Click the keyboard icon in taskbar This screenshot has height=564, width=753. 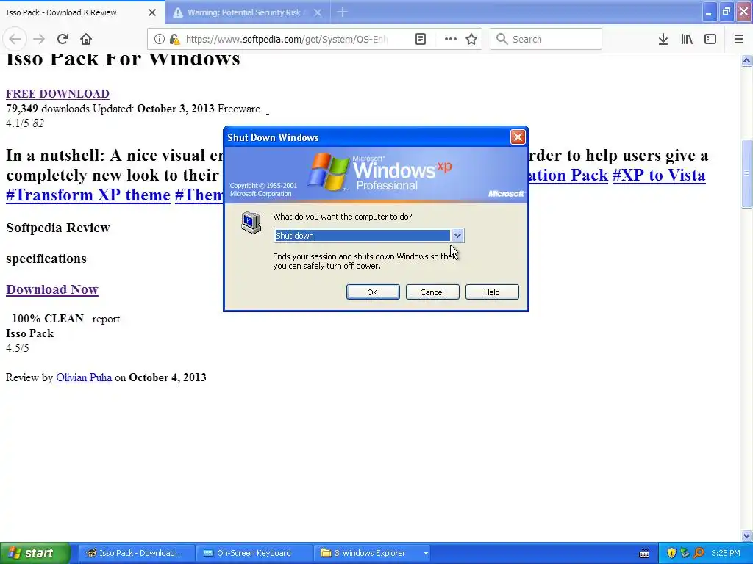(x=644, y=554)
